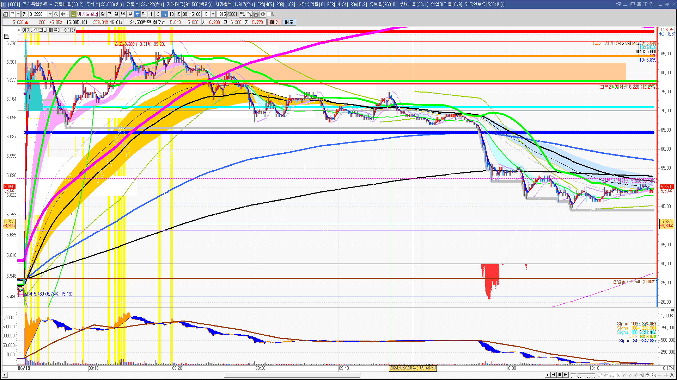This screenshot has height=380, width=677.
Task: Click the fast-forward button at bottom
Action: click(566, 375)
